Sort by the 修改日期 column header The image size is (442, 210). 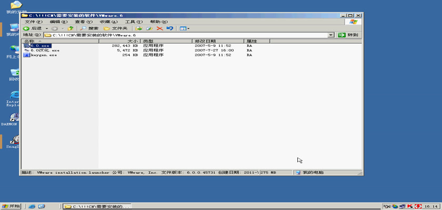click(218, 41)
